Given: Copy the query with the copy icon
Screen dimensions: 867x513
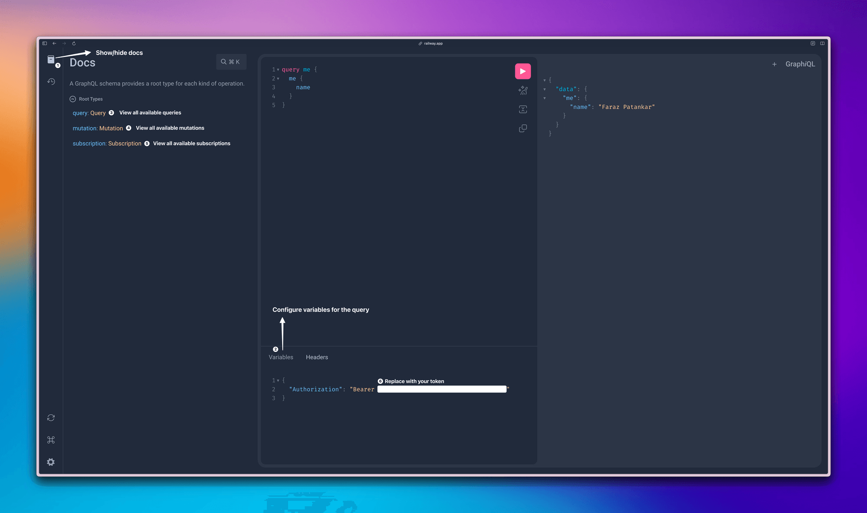Looking at the screenshot, I should 522,129.
